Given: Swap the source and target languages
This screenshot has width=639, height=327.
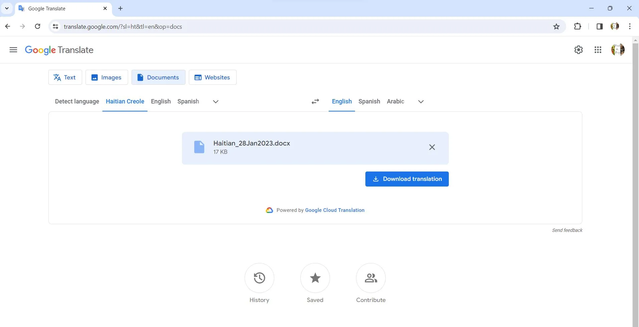Looking at the screenshot, I should (315, 101).
